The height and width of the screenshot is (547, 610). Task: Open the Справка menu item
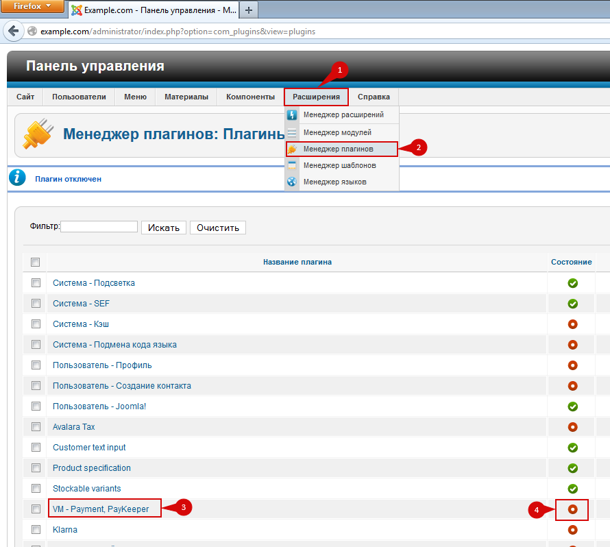click(374, 97)
